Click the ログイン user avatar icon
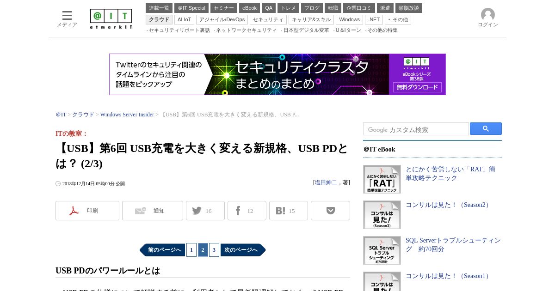The height and width of the screenshot is (291, 555). (x=488, y=15)
